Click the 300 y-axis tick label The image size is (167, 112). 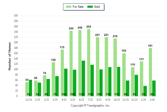[x=16, y=16]
